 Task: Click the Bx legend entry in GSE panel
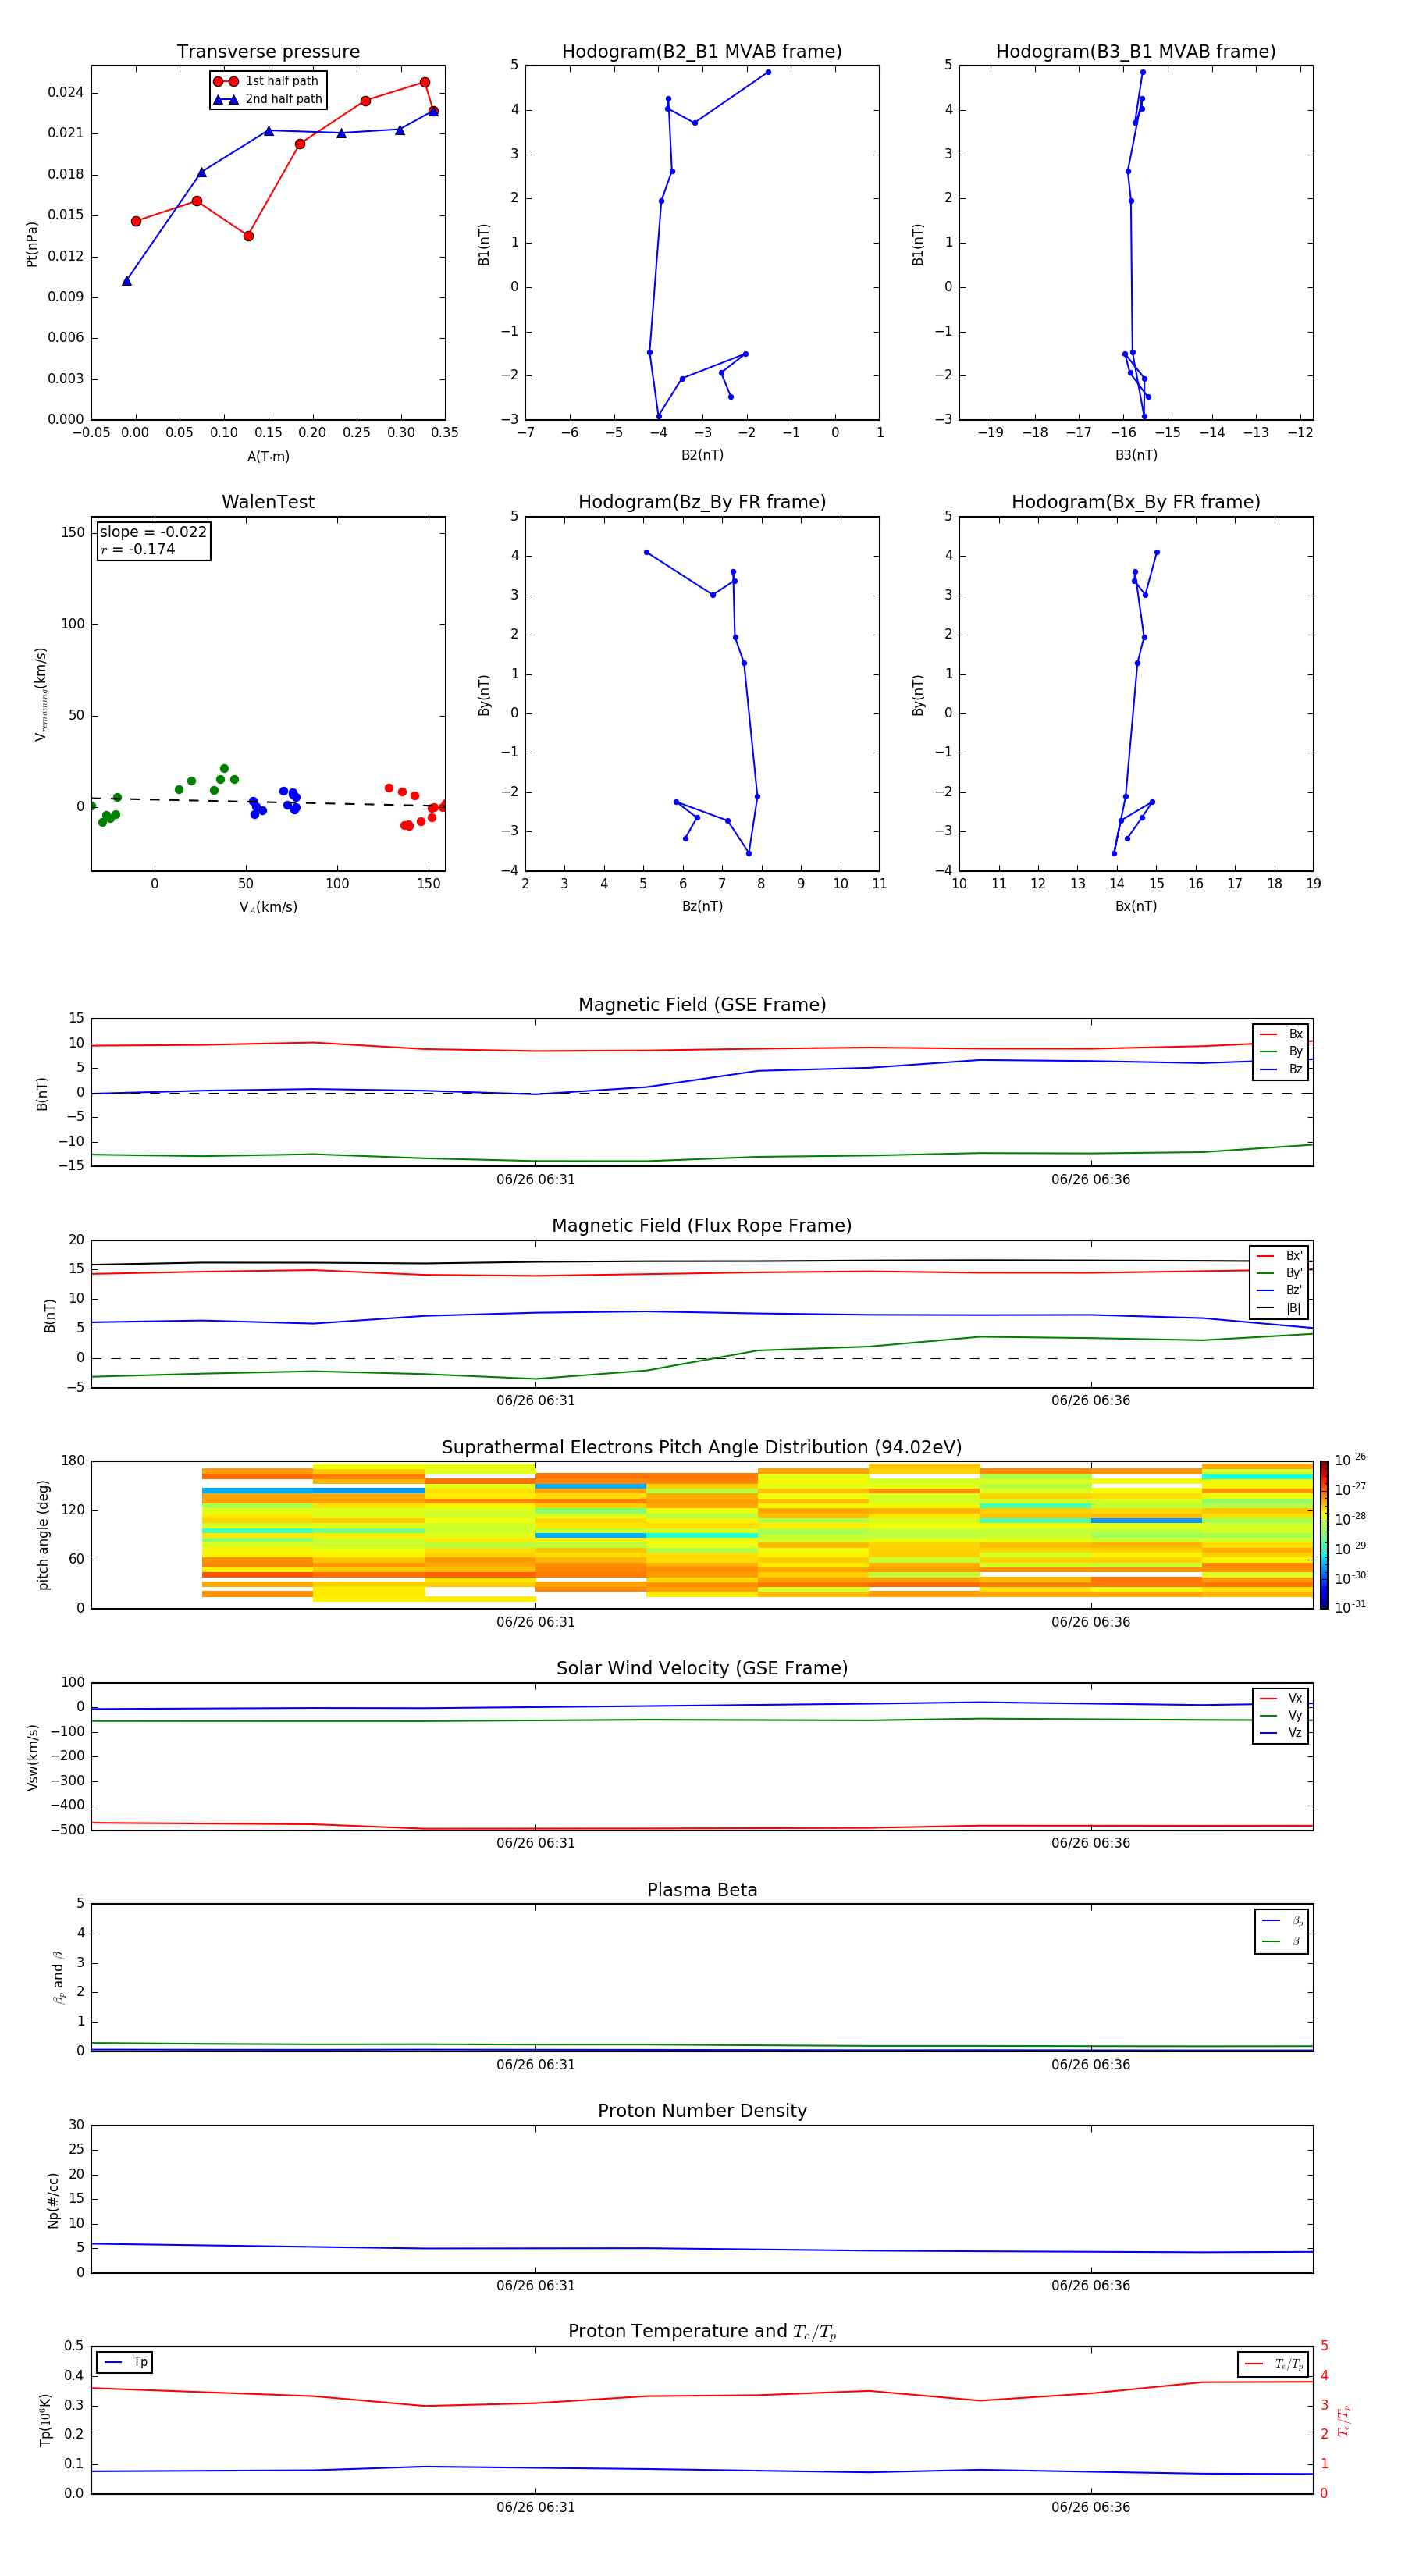click(x=1281, y=1034)
